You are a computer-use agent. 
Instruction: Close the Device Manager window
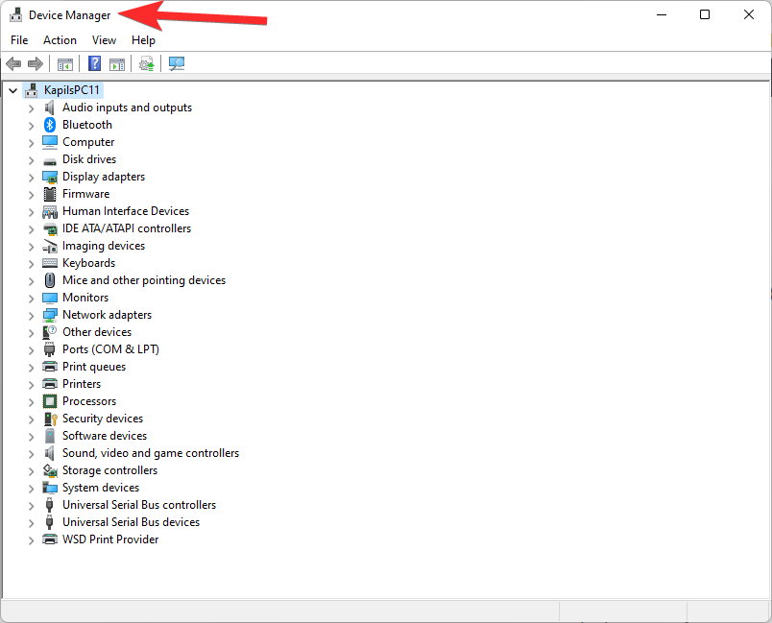(748, 14)
